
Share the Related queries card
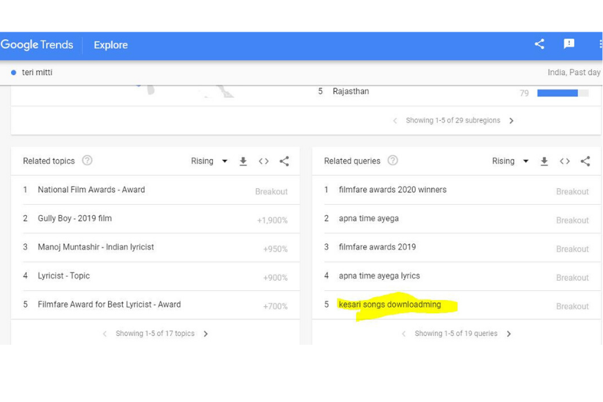[x=585, y=161]
